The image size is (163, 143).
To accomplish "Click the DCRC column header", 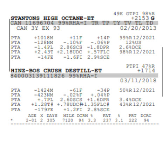I will (146, 116).
